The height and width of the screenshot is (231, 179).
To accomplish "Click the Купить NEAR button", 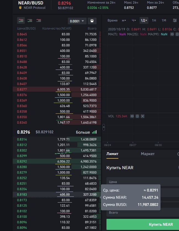I will click(x=143, y=224).
